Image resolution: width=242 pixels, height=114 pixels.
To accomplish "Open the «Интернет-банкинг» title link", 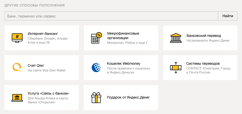I will click(x=43, y=34).
